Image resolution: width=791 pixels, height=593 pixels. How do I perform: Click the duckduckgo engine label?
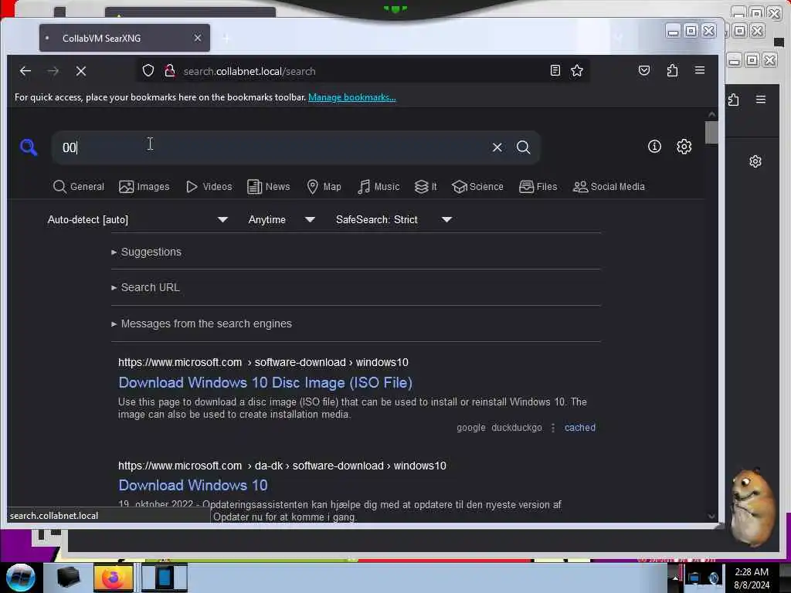coord(517,428)
